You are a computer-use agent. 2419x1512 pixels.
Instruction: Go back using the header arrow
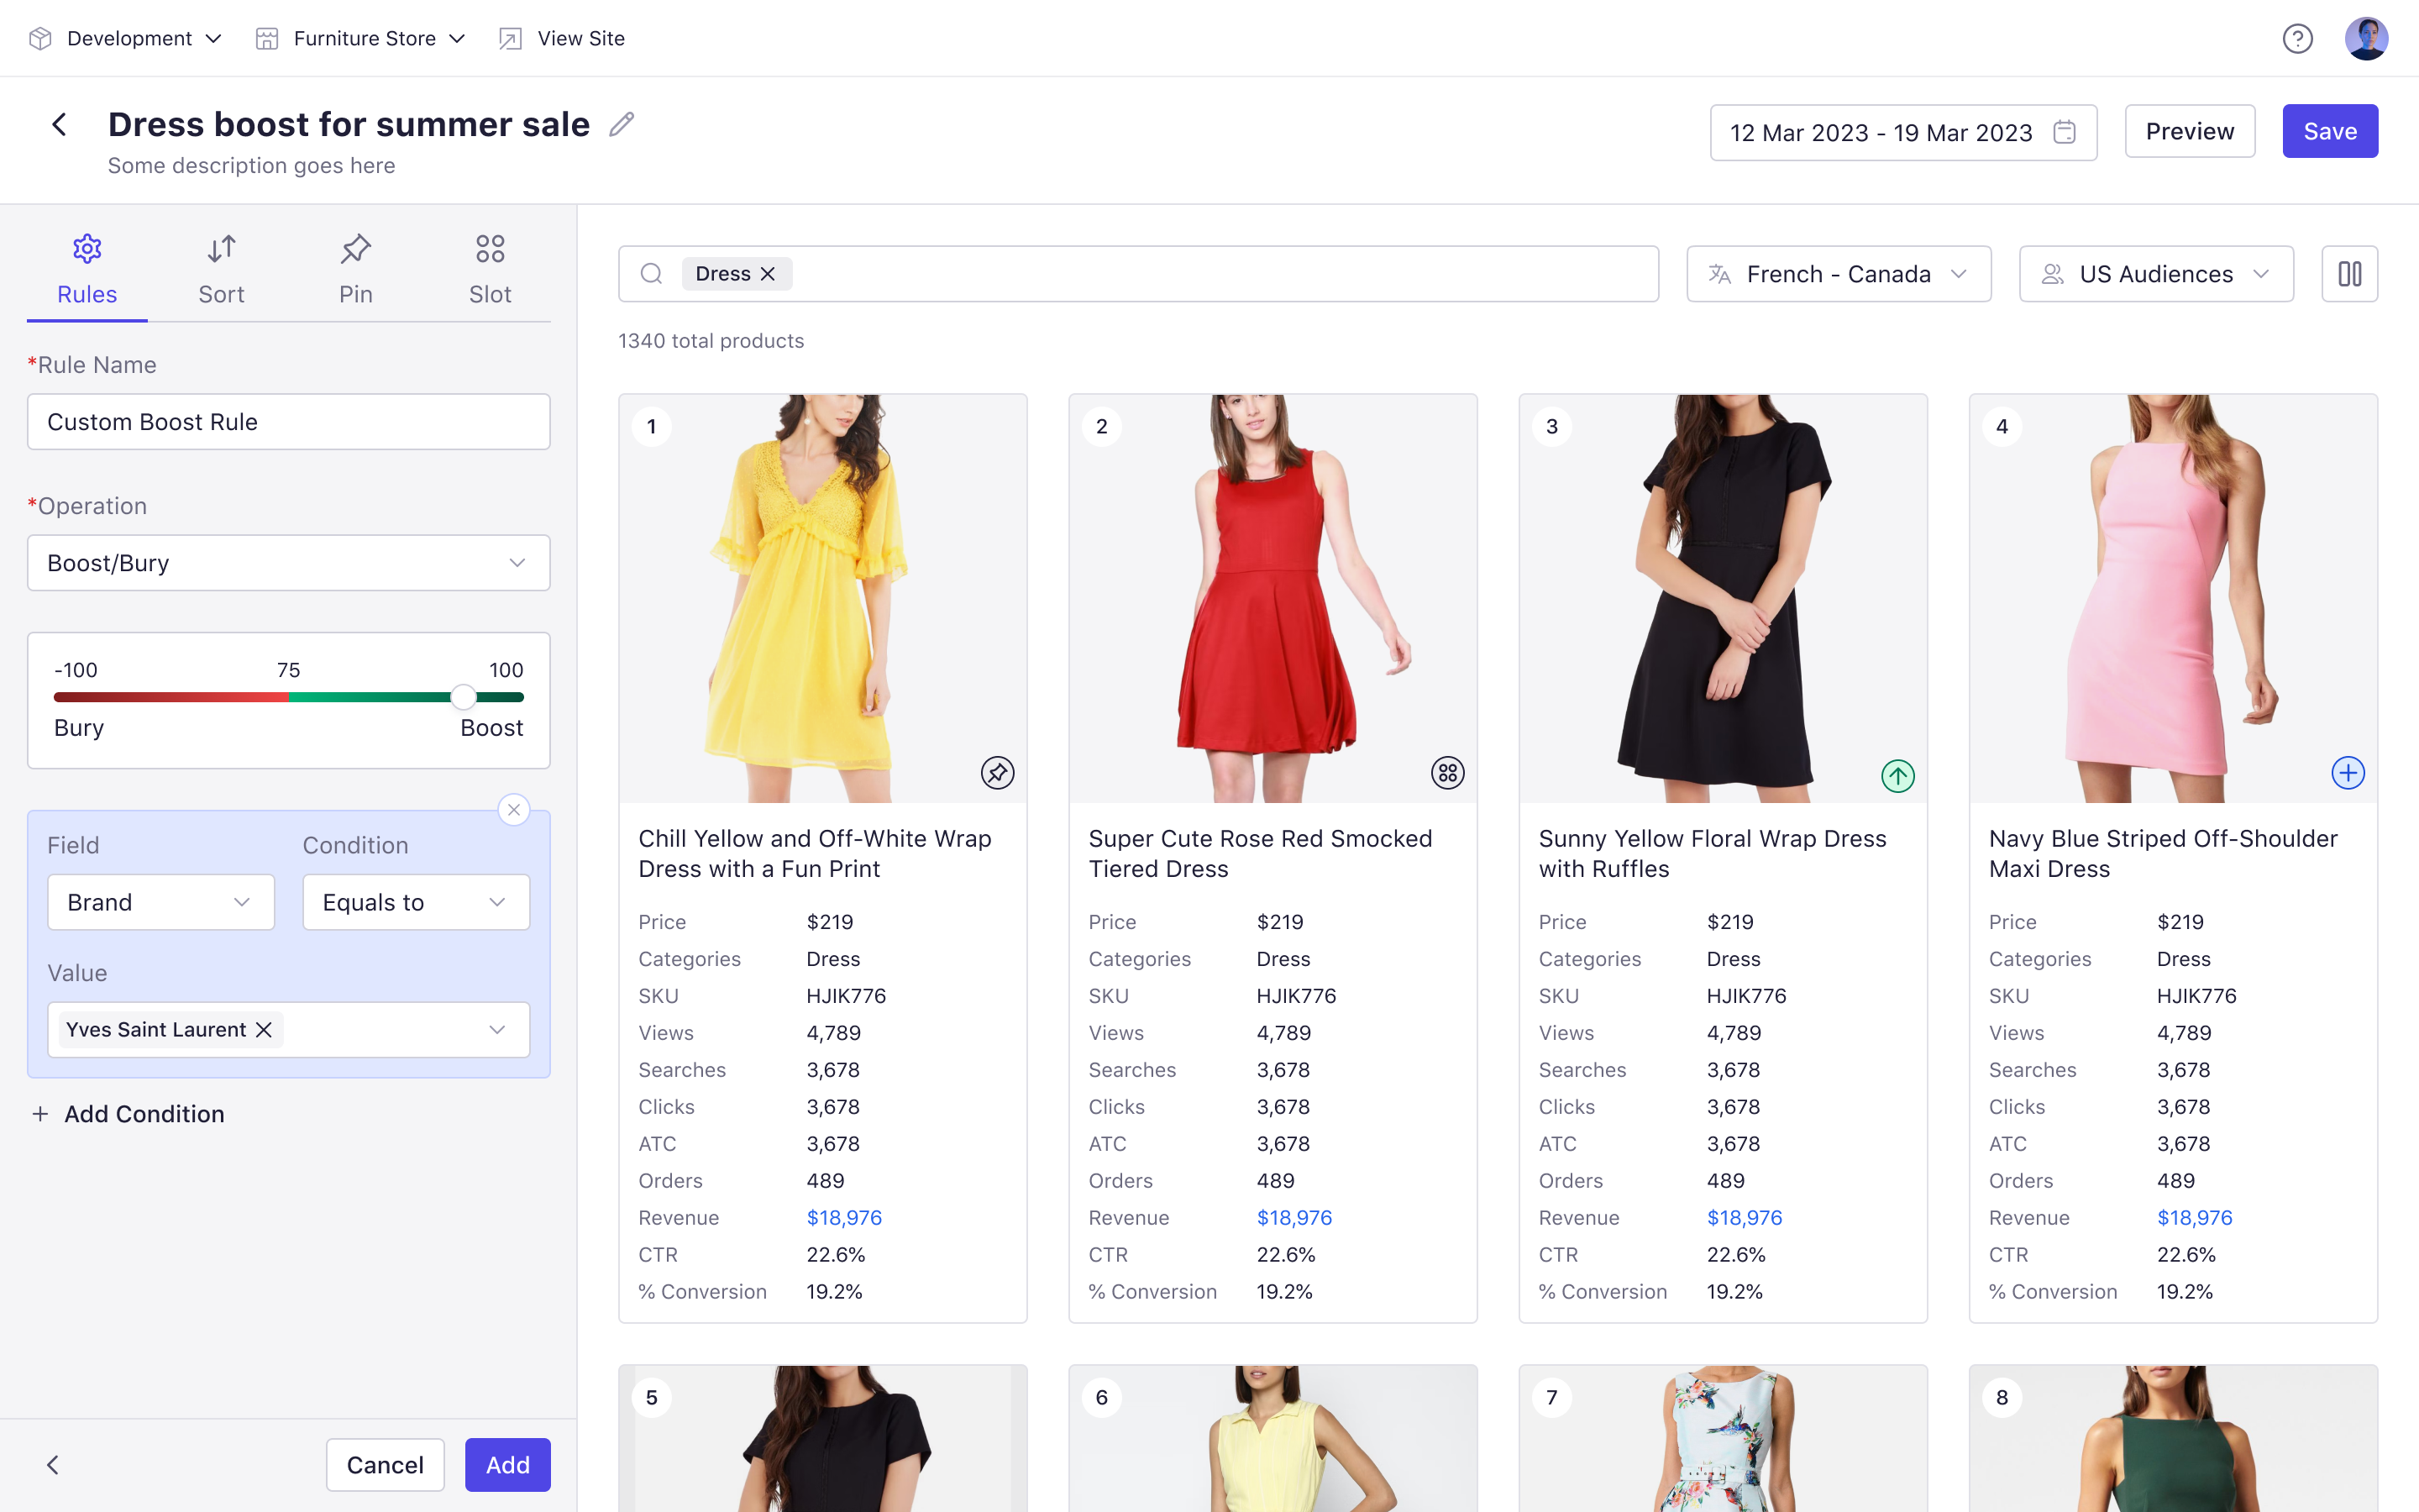pos(60,125)
